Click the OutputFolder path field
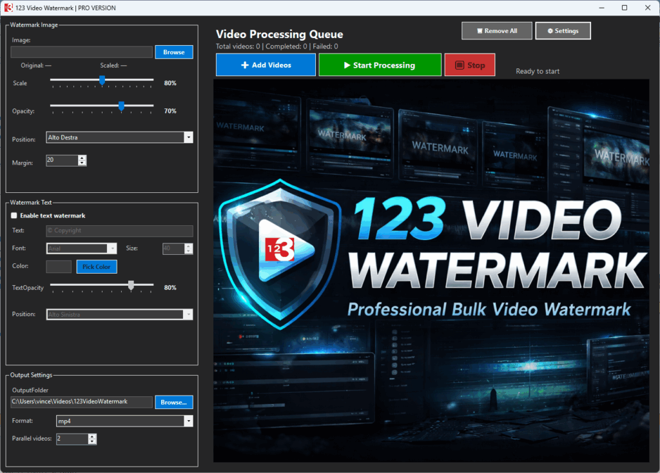660x473 pixels. [x=81, y=402]
